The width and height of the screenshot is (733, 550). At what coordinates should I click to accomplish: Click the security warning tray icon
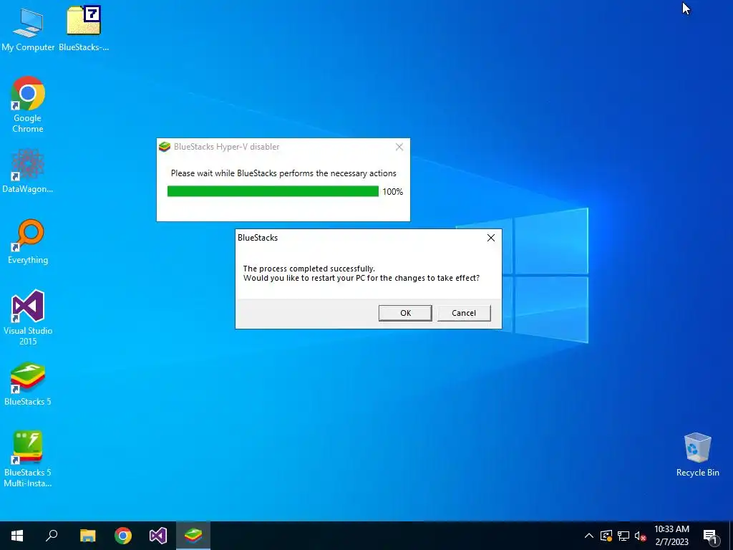click(x=606, y=536)
